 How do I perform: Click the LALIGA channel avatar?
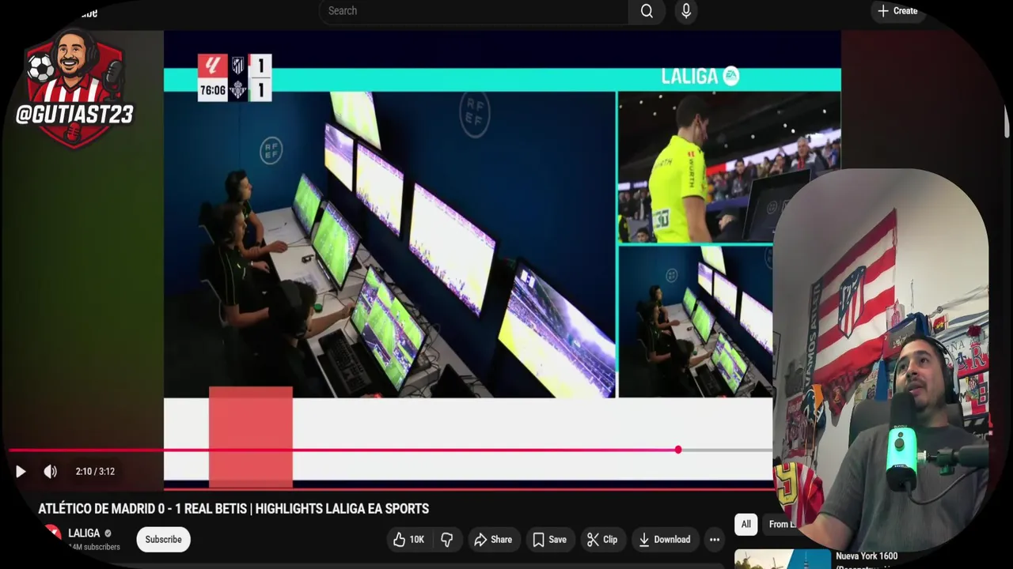(53, 533)
